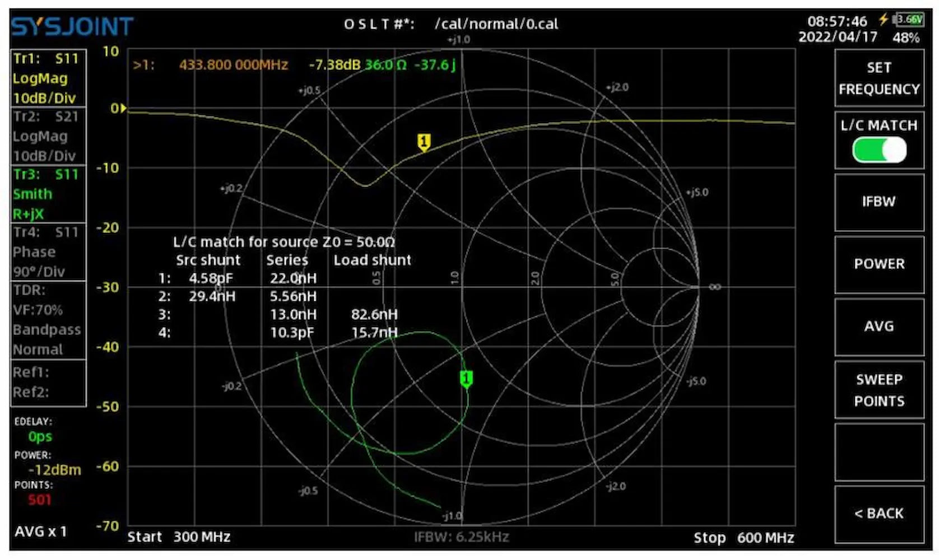
Task: Tap the 13.0nH Series value
Action: (x=293, y=315)
